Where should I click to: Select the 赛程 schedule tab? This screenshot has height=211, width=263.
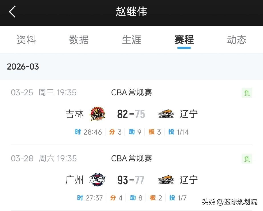184,40
